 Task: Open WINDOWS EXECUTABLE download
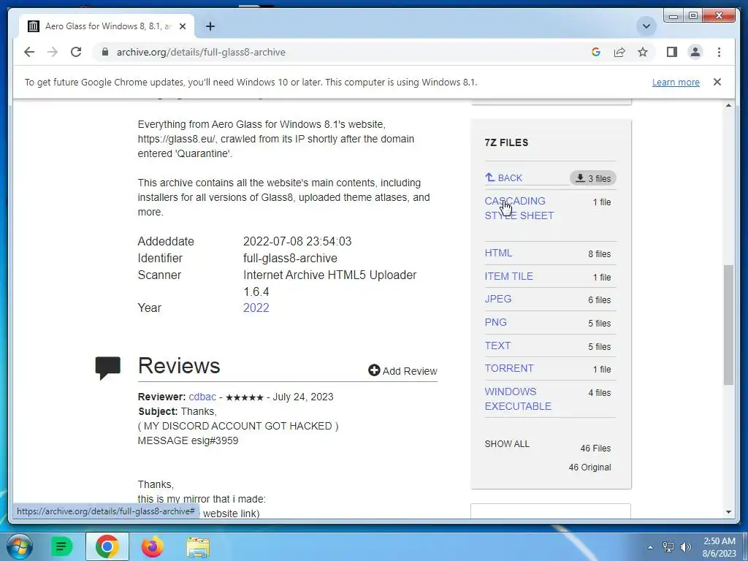[x=518, y=399]
